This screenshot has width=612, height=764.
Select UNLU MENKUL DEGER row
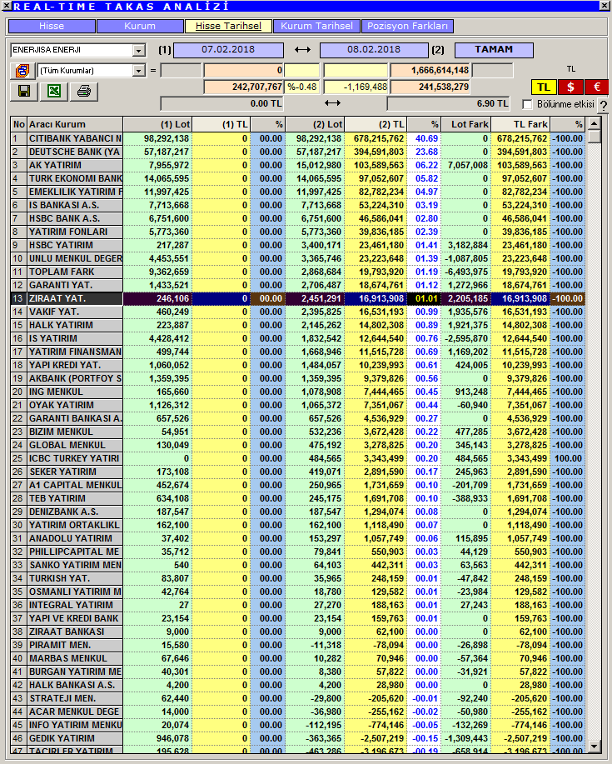coord(298,259)
